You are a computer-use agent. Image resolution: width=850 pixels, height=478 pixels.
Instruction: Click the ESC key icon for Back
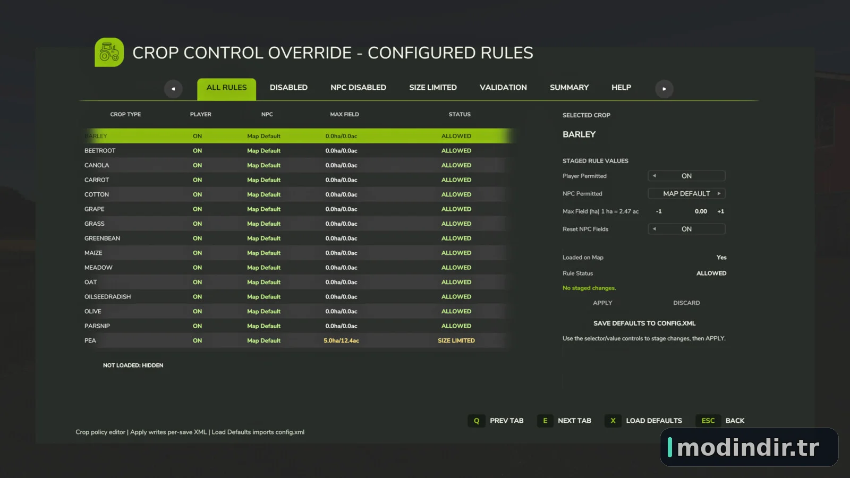click(708, 421)
